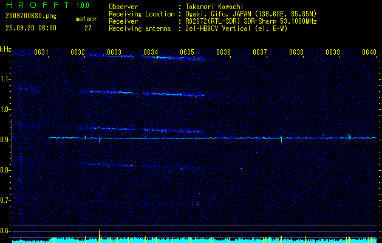Click the 0632 time marker
The height and width of the screenshot is (243, 382).
78,52
